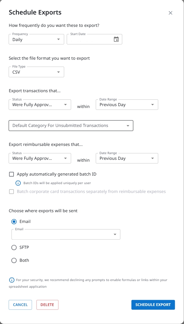Open the transactions Status dropdown arrow
The height and width of the screenshot is (324, 184).
click(x=65, y=105)
